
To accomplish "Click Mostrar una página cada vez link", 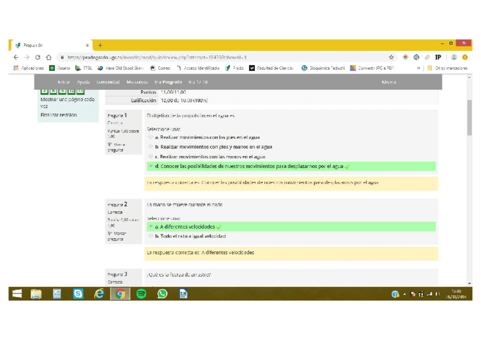I will (x=67, y=102).
